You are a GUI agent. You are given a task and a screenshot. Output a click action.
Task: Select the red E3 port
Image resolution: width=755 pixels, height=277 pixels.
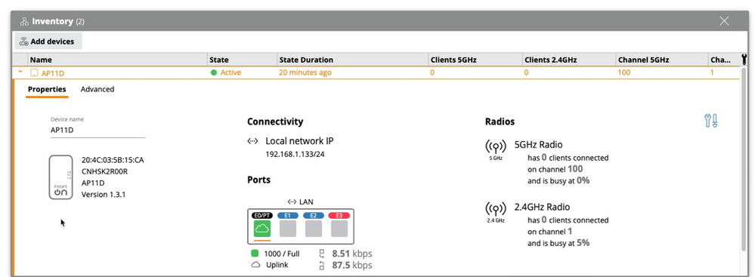pyautogui.click(x=339, y=229)
